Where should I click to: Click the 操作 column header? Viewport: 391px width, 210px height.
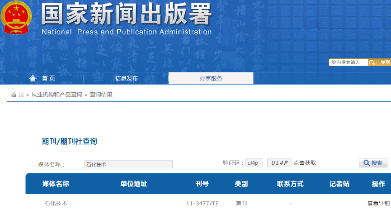click(x=378, y=184)
